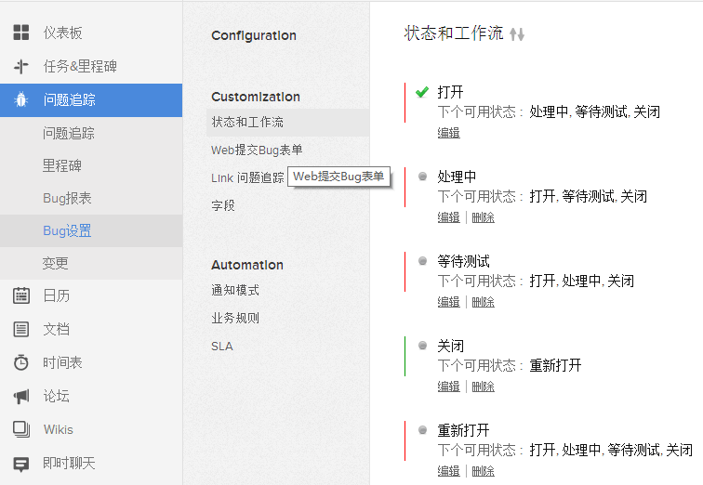This screenshot has height=485, width=703.
Task: Open the Bug报表 submenu item
Action: click(67, 198)
